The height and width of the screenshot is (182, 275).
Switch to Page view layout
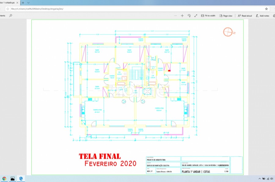pyautogui.click(x=226, y=16)
